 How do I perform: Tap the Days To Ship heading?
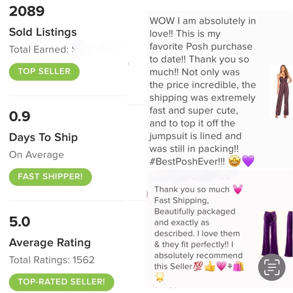[x=43, y=137]
